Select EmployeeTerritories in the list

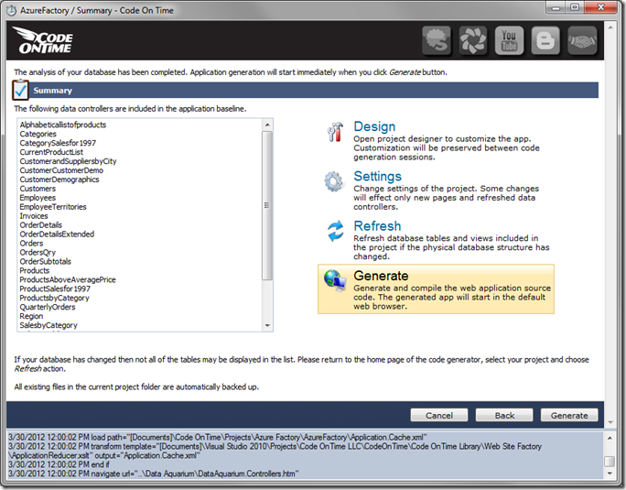[53, 207]
